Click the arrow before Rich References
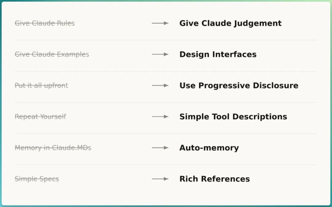The height and width of the screenshot is (207, 332). click(160, 179)
